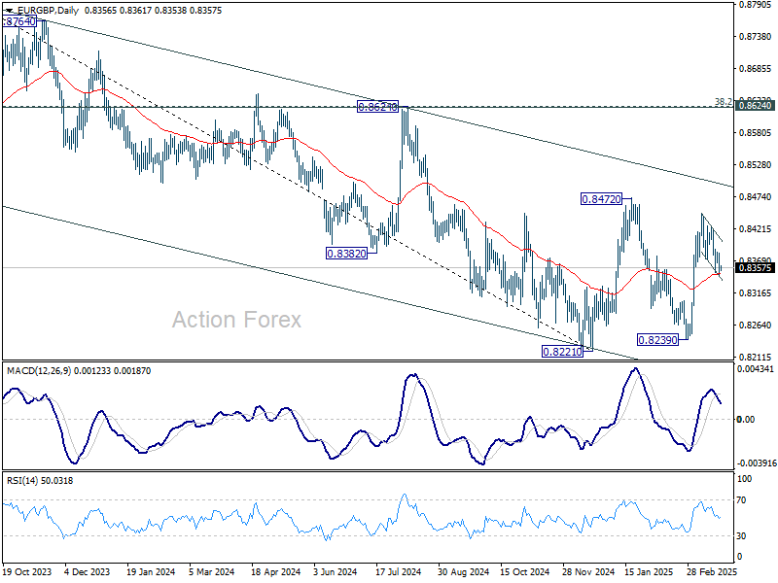Click the current price tag 0.83575
Screen dimensions: 778x583
click(x=756, y=268)
